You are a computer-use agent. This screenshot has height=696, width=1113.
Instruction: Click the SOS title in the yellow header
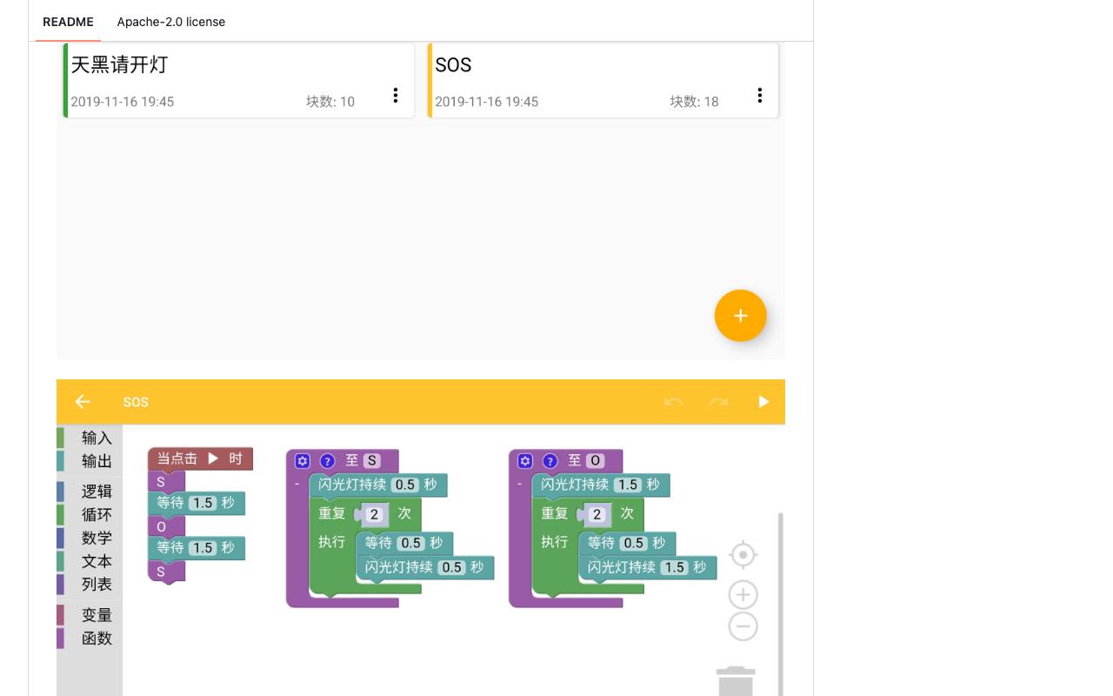[x=136, y=402]
